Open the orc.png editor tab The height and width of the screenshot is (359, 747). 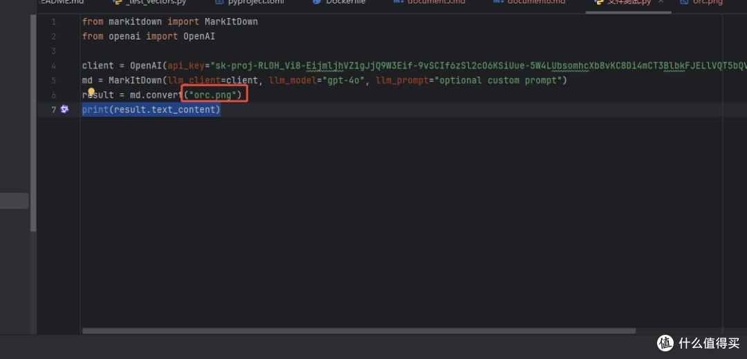[x=702, y=2]
